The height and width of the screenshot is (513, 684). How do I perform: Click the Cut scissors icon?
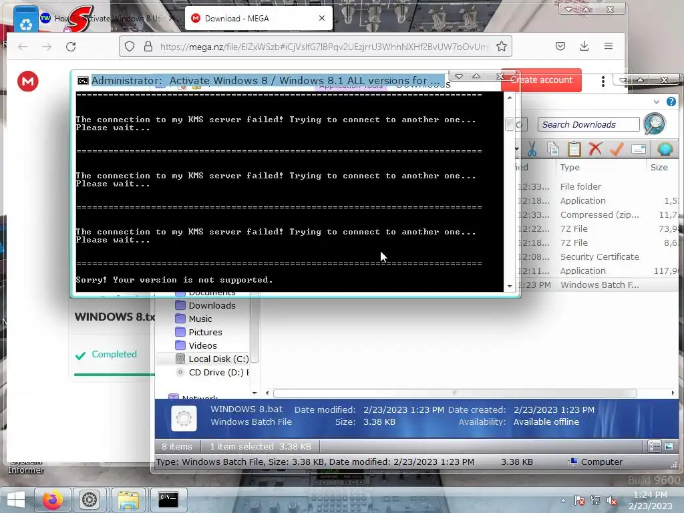[532, 149]
